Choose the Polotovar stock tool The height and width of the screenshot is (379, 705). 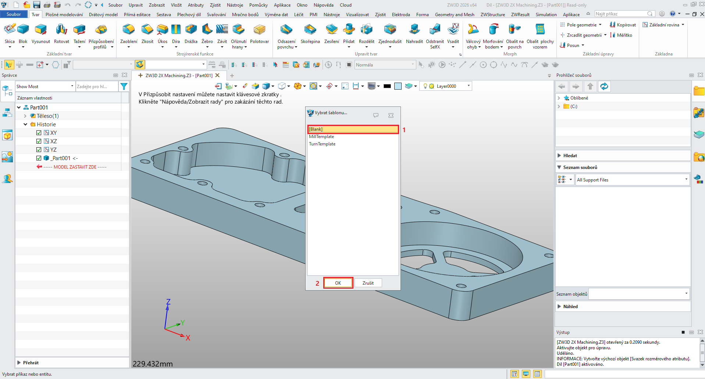click(259, 34)
